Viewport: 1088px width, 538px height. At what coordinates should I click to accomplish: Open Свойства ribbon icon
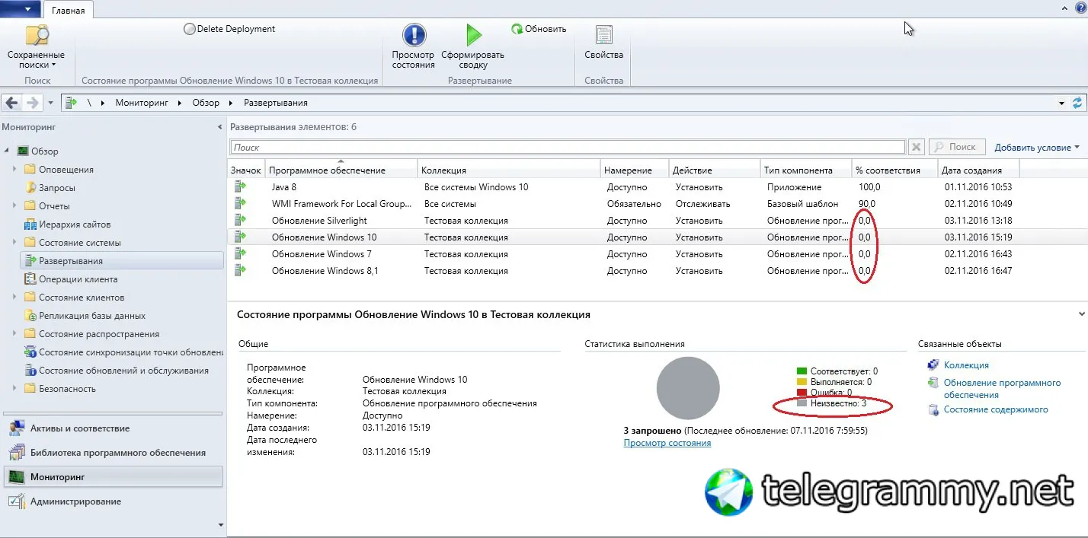click(x=603, y=36)
